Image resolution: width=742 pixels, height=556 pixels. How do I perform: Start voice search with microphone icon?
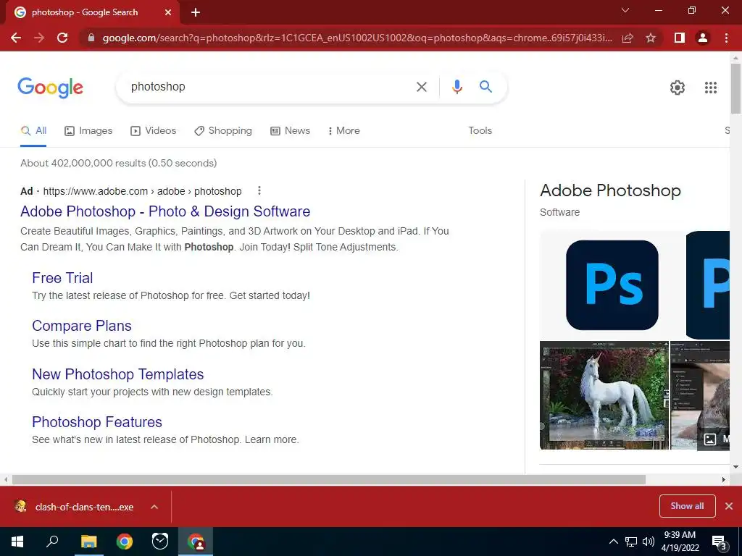coord(457,87)
